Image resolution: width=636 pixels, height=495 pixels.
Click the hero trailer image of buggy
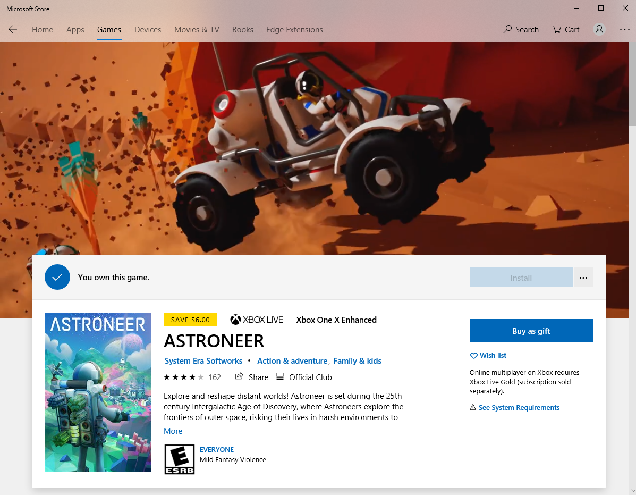(x=315, y=148)
